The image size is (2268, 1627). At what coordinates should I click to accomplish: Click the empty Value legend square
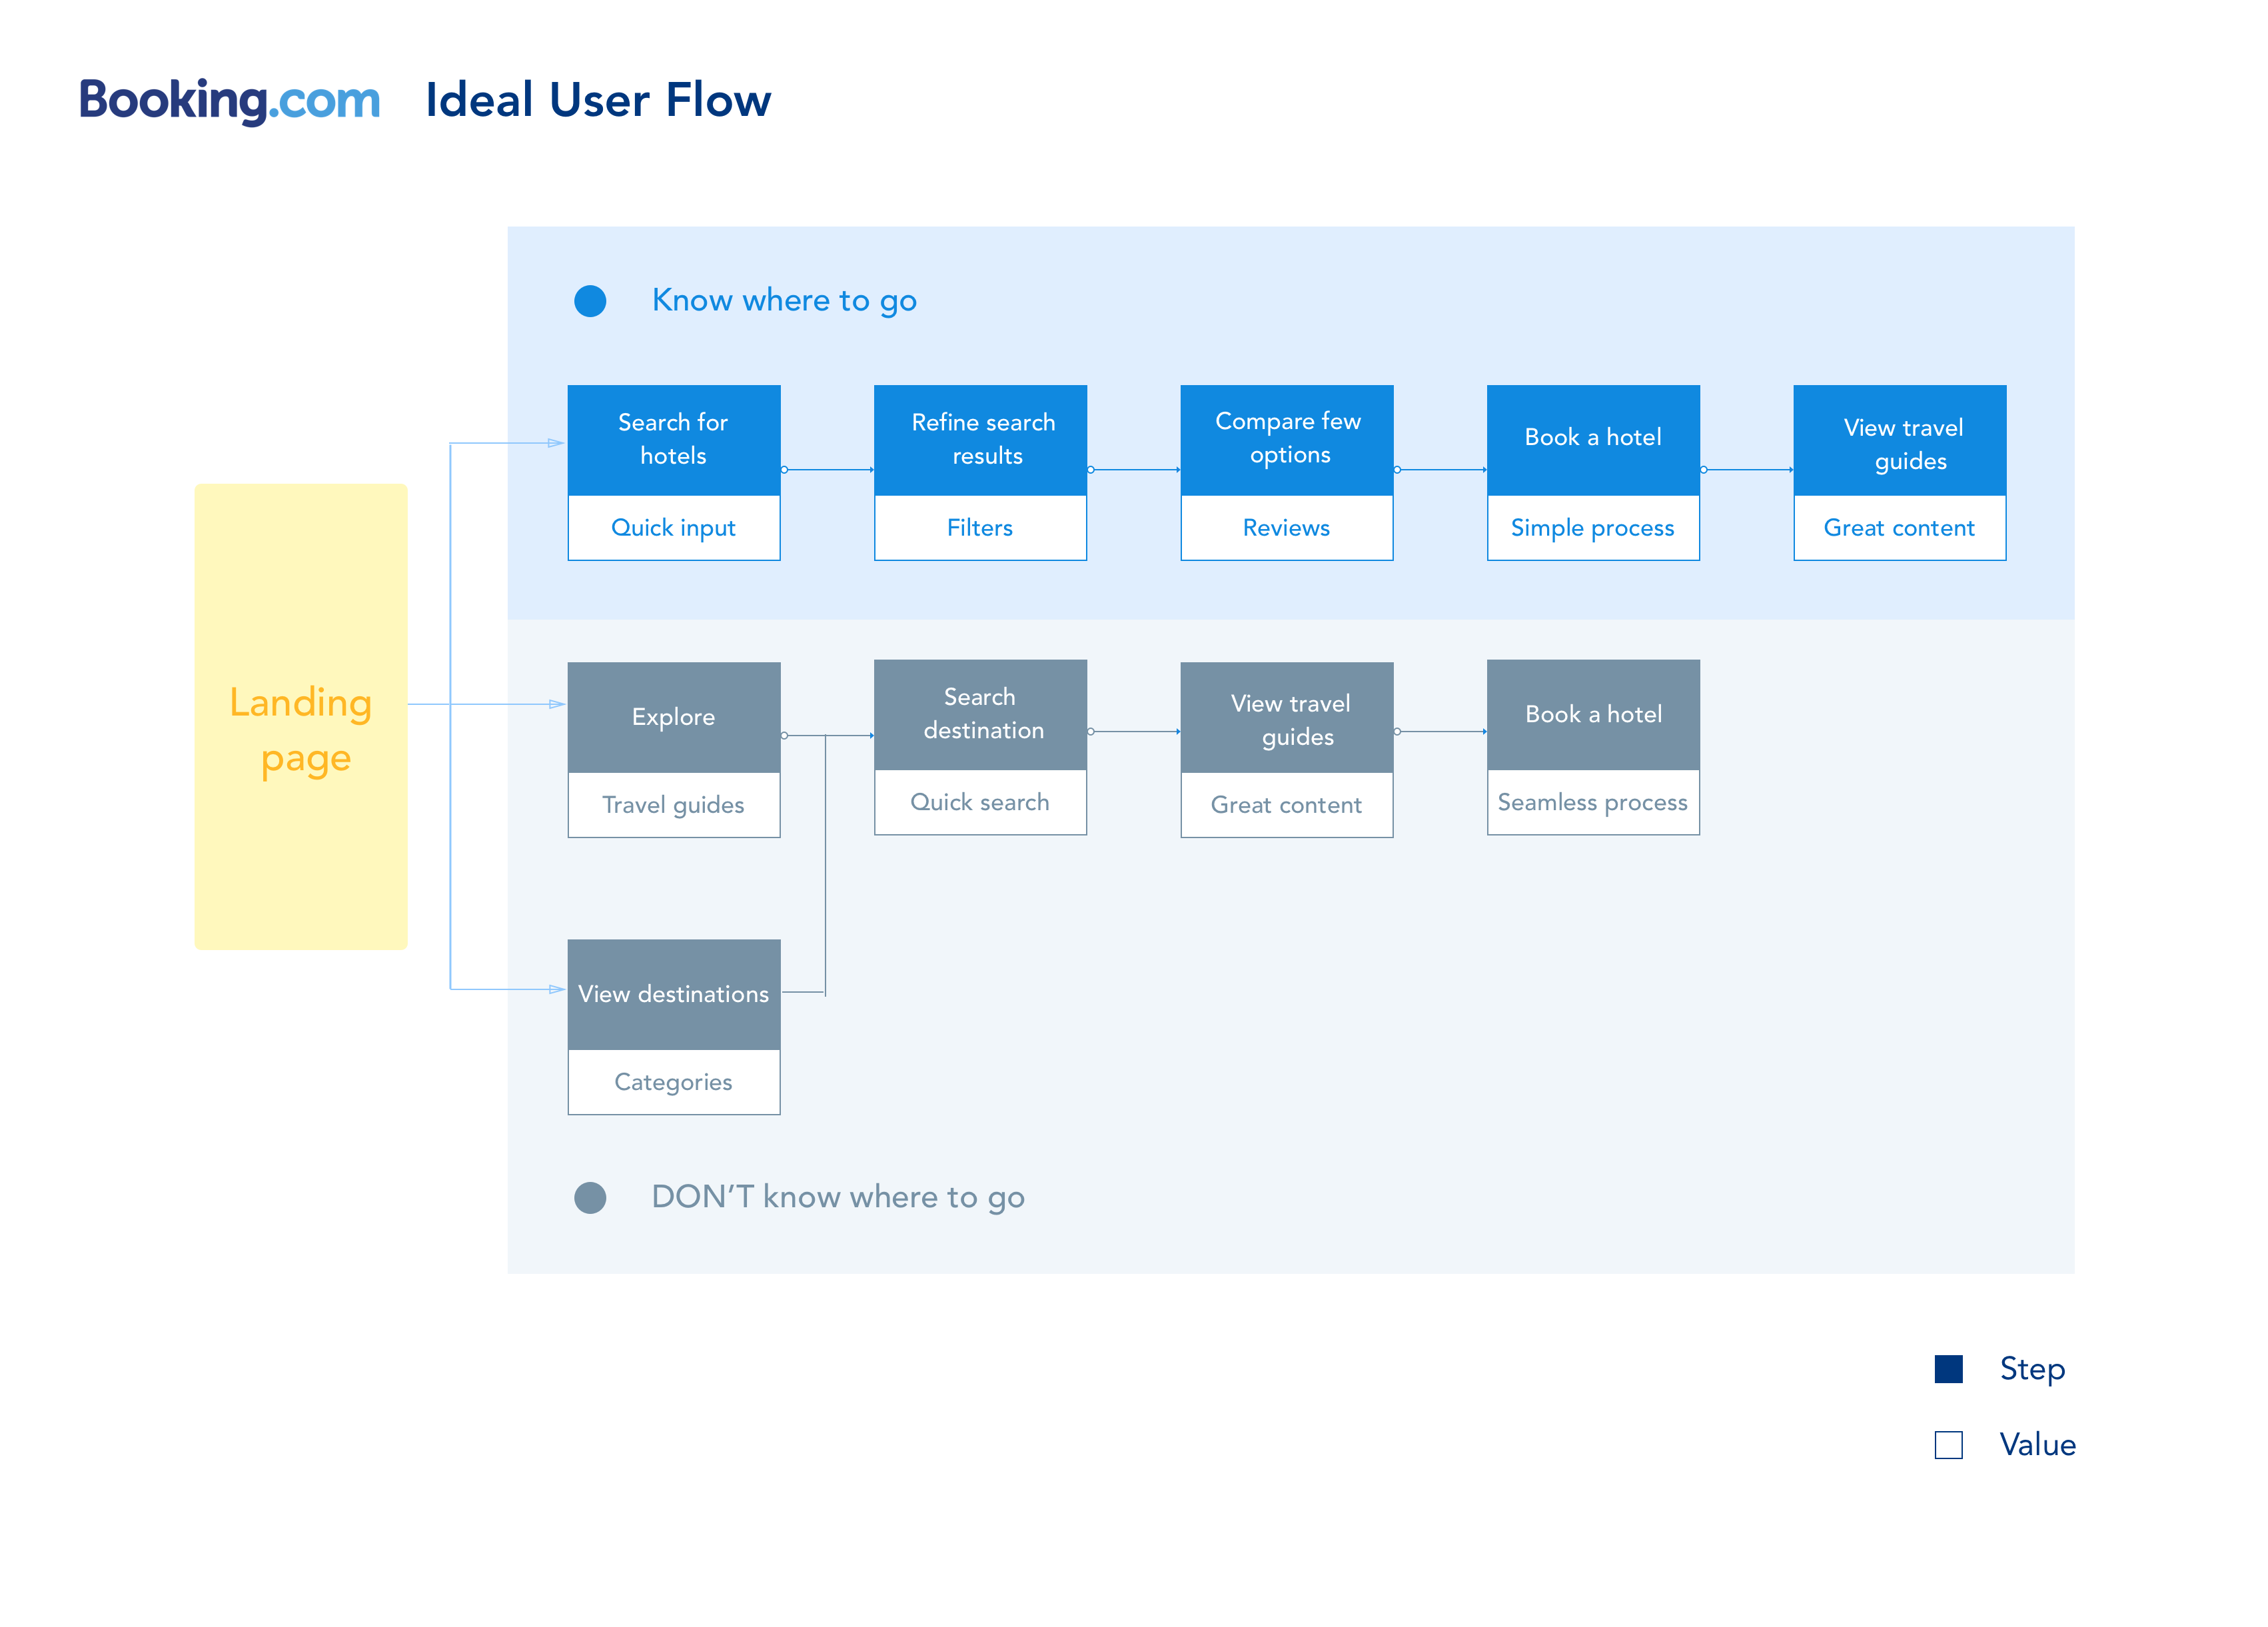1949,1445
